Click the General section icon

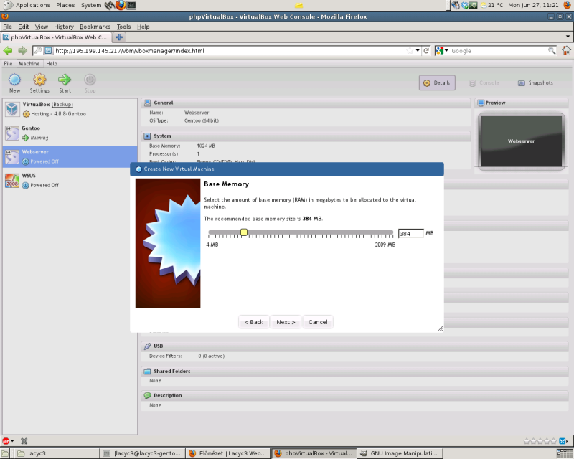(x=147, y=103)
